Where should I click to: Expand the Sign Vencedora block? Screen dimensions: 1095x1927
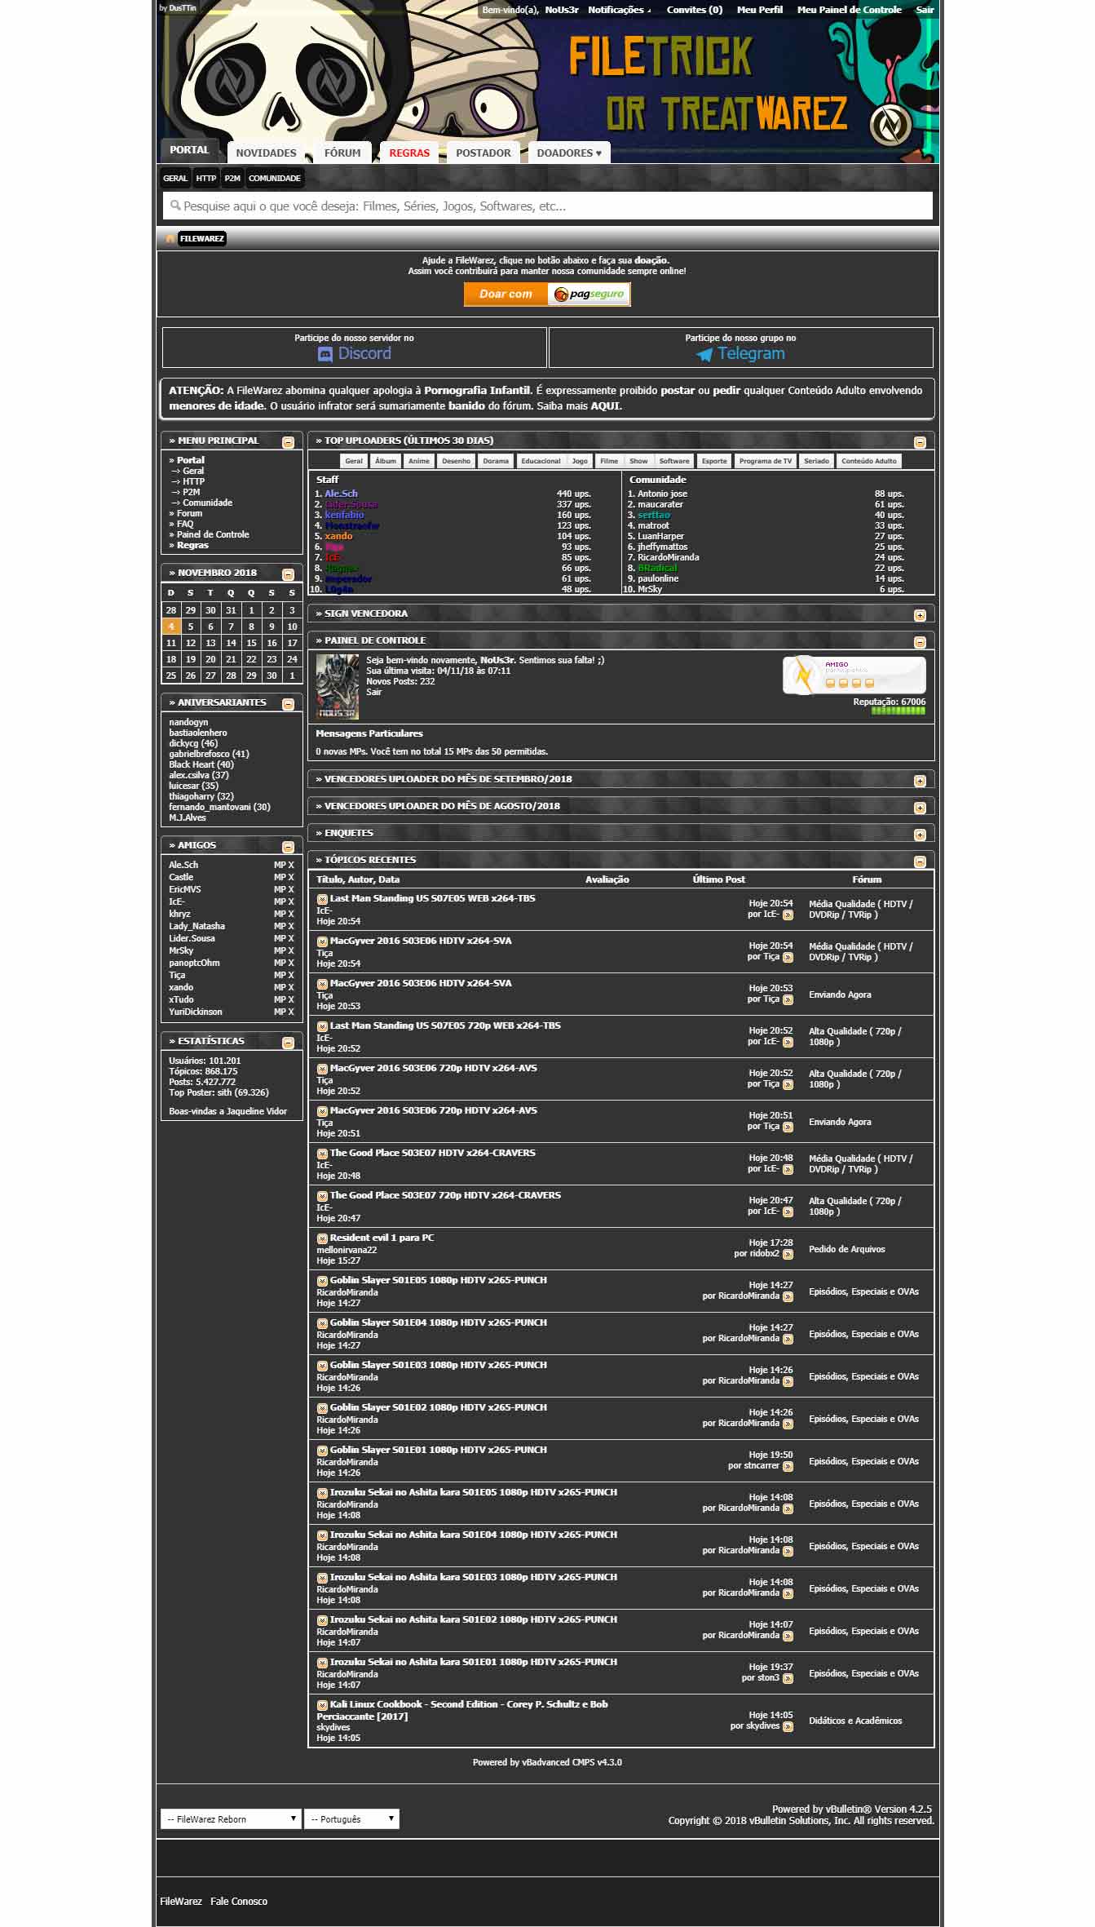(920, 615)
